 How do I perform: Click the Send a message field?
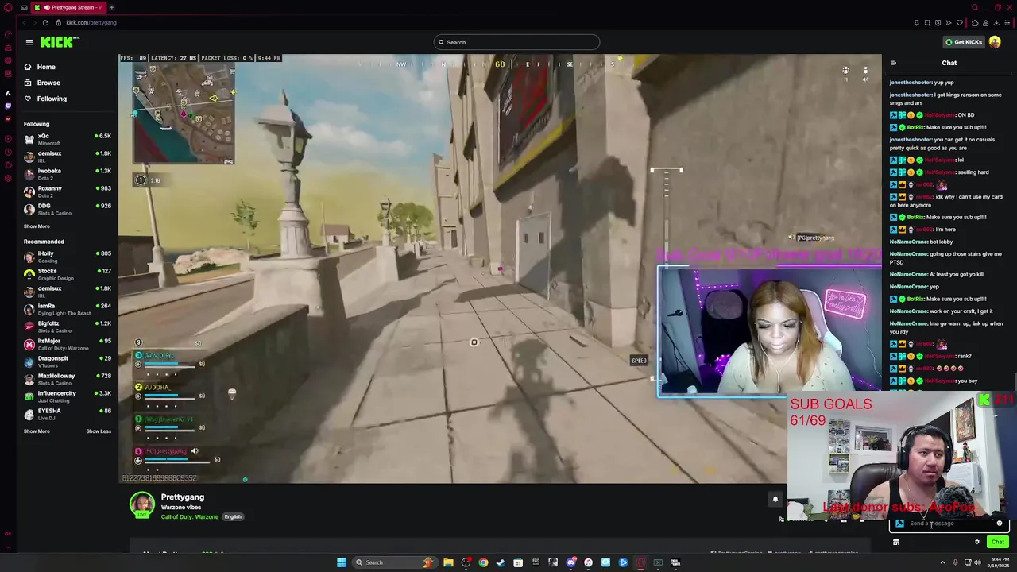pyautogui.click(x=949, y=524)
